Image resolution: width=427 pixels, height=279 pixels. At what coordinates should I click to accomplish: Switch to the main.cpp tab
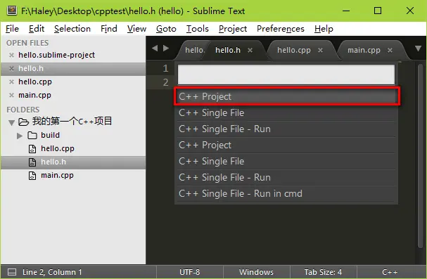click(364, 51)
